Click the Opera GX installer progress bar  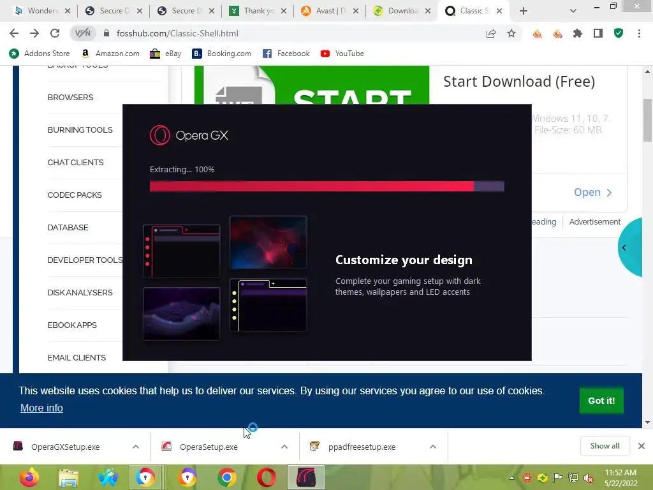(x=327, y=186)
